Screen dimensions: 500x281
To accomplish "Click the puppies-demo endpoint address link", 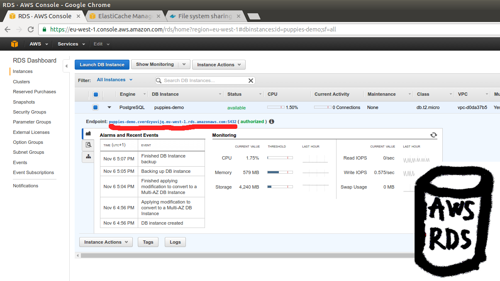I will (x=173, y=122).
